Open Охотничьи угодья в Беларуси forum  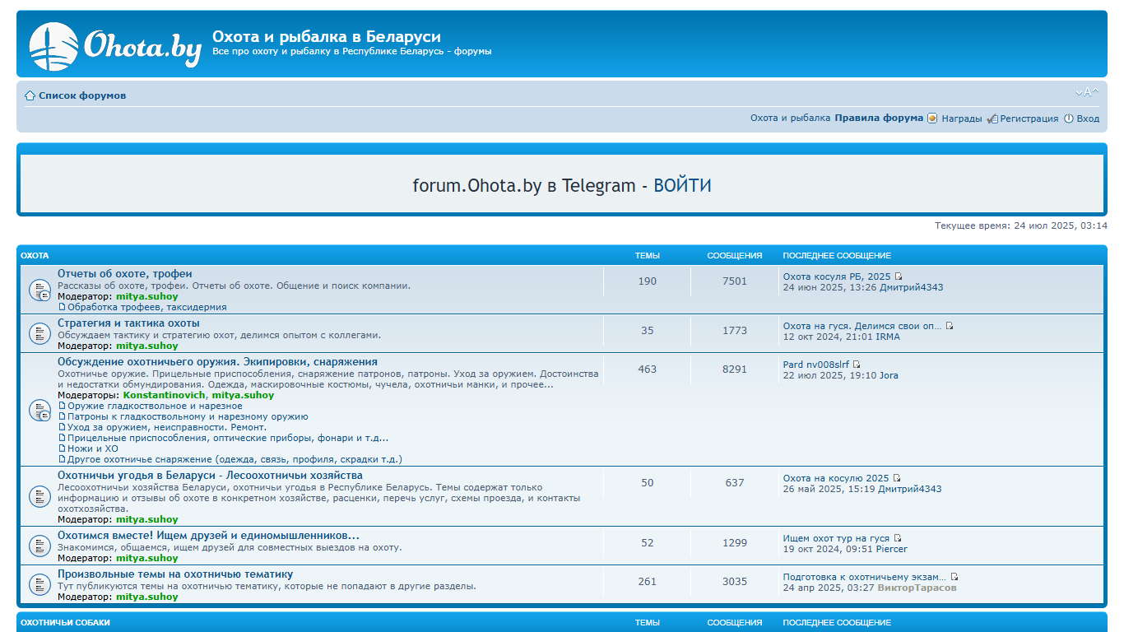[210, 476]
